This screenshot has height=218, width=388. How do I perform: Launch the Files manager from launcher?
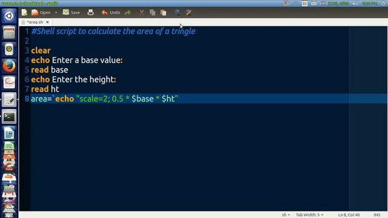tap(9, 33)
